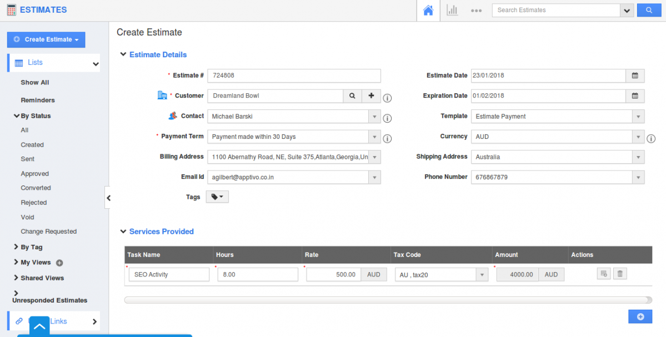
Task: Select Created status filter
Action: 32,145
